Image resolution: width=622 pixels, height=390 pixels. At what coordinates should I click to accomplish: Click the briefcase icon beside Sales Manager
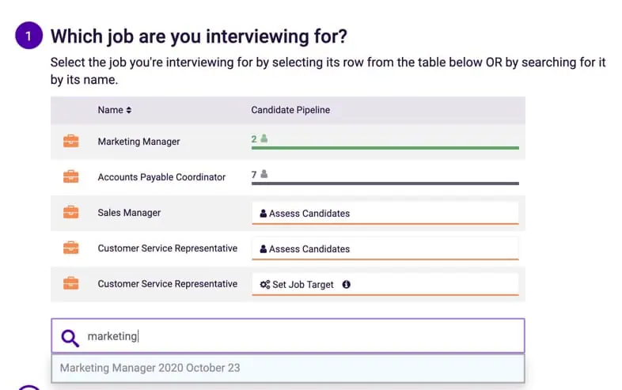[70, 213]
